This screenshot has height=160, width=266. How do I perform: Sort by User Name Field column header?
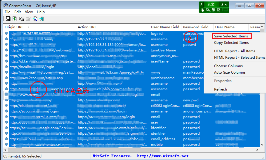(x=165, y=27)
